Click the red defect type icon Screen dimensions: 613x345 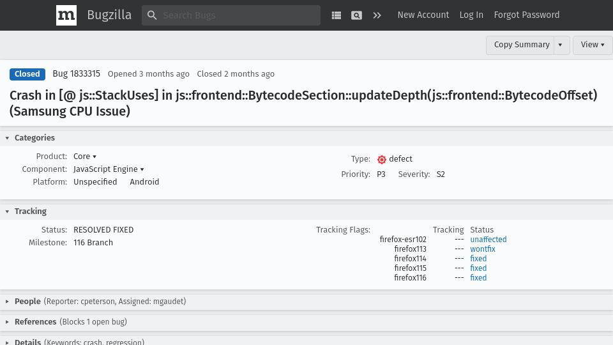(382, 159)
